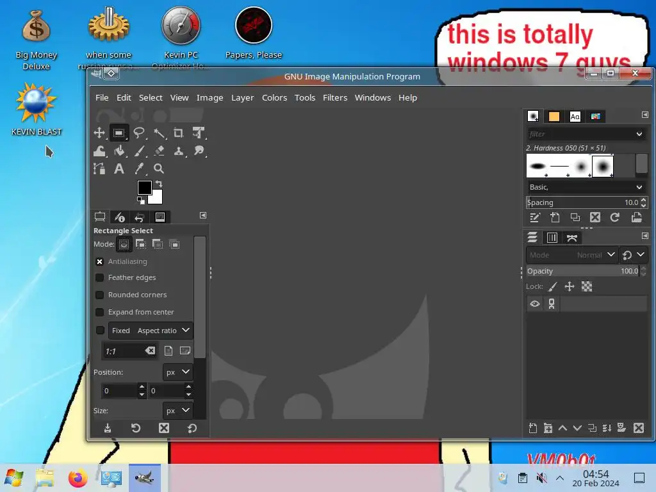This screenshot has height=492, width=656.
Task: Set landscape orientation for aspect ratio
Action: (x=185, y=351)
